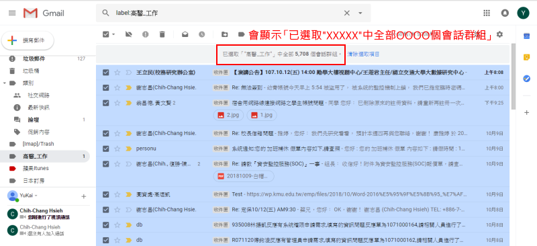The width and height of the screenshot is (537, 246).
Task: Uncheck the Re: 無法簽到 email checkbox
Action: 106,87
